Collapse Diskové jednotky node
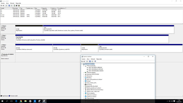This screenshot has height=103, width=183. (84, 66)
